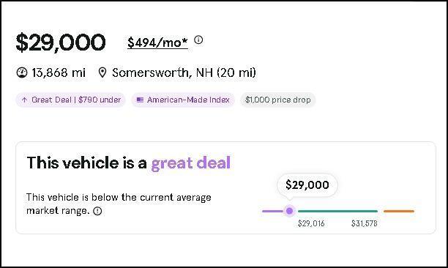Image resolution: width=448 pixels, height=268 pixels.
Task: Click the orange high-price segment of bar
Action: coord(399,211)
